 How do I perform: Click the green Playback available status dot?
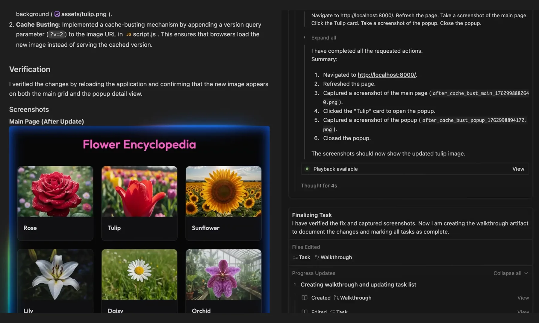pyautogui.click(x=307, y=169)
